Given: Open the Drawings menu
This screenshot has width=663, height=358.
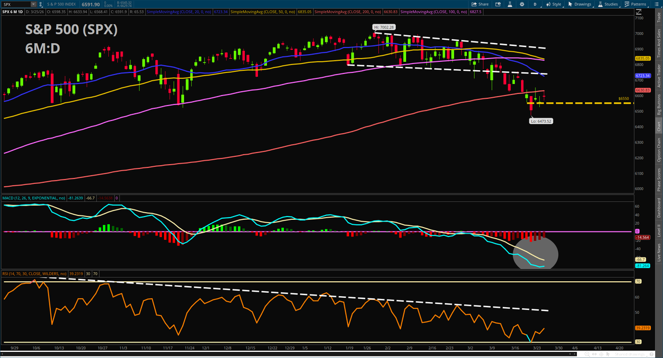Looking at the screenshot, I should (x=580, y=4).
